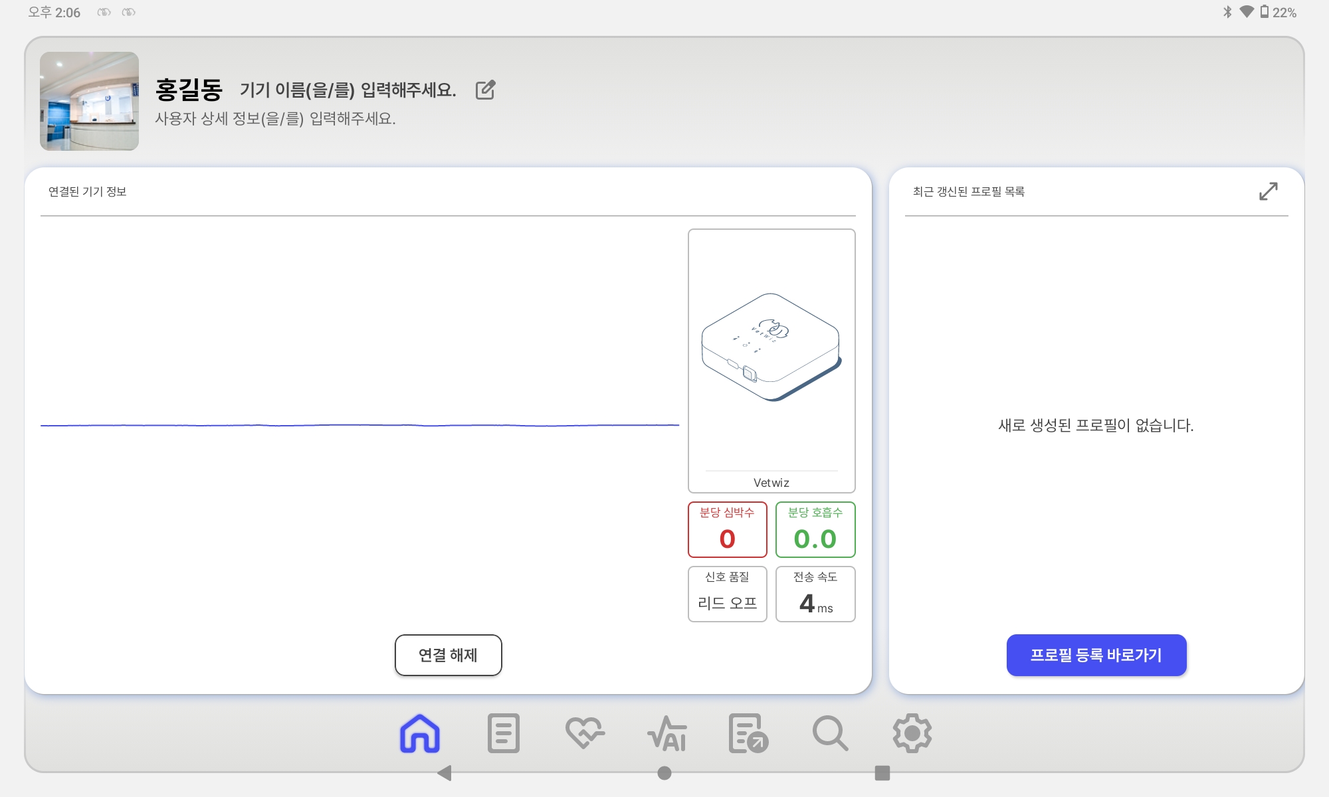Tap the 연결된 기기 정보 heading
Screen dimensions: 1329x797
[x=88, y=191]
